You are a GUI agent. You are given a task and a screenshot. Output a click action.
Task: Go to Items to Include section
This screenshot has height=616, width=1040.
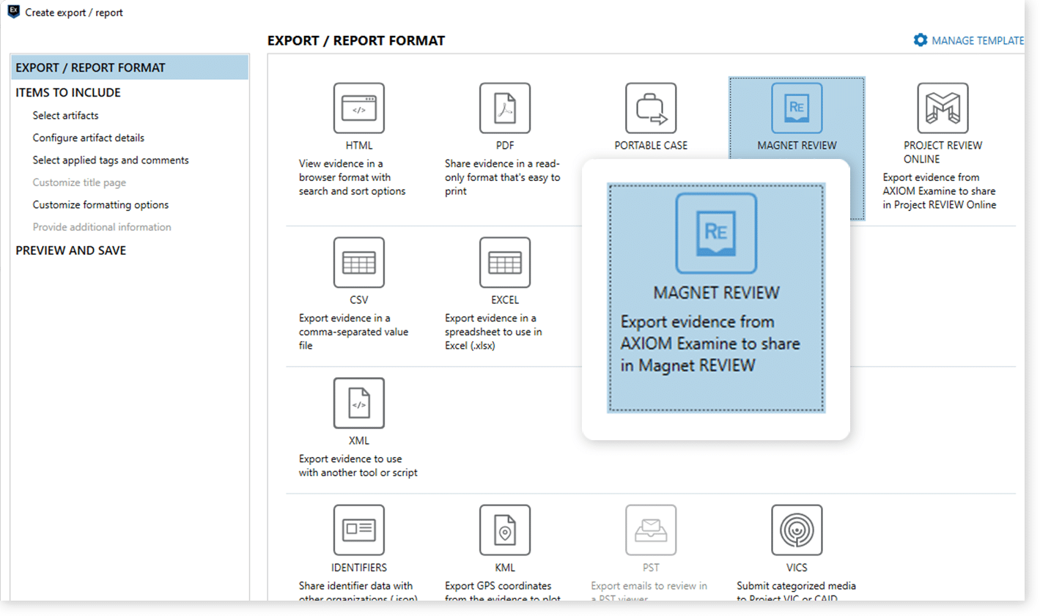[x=68, y=92]
